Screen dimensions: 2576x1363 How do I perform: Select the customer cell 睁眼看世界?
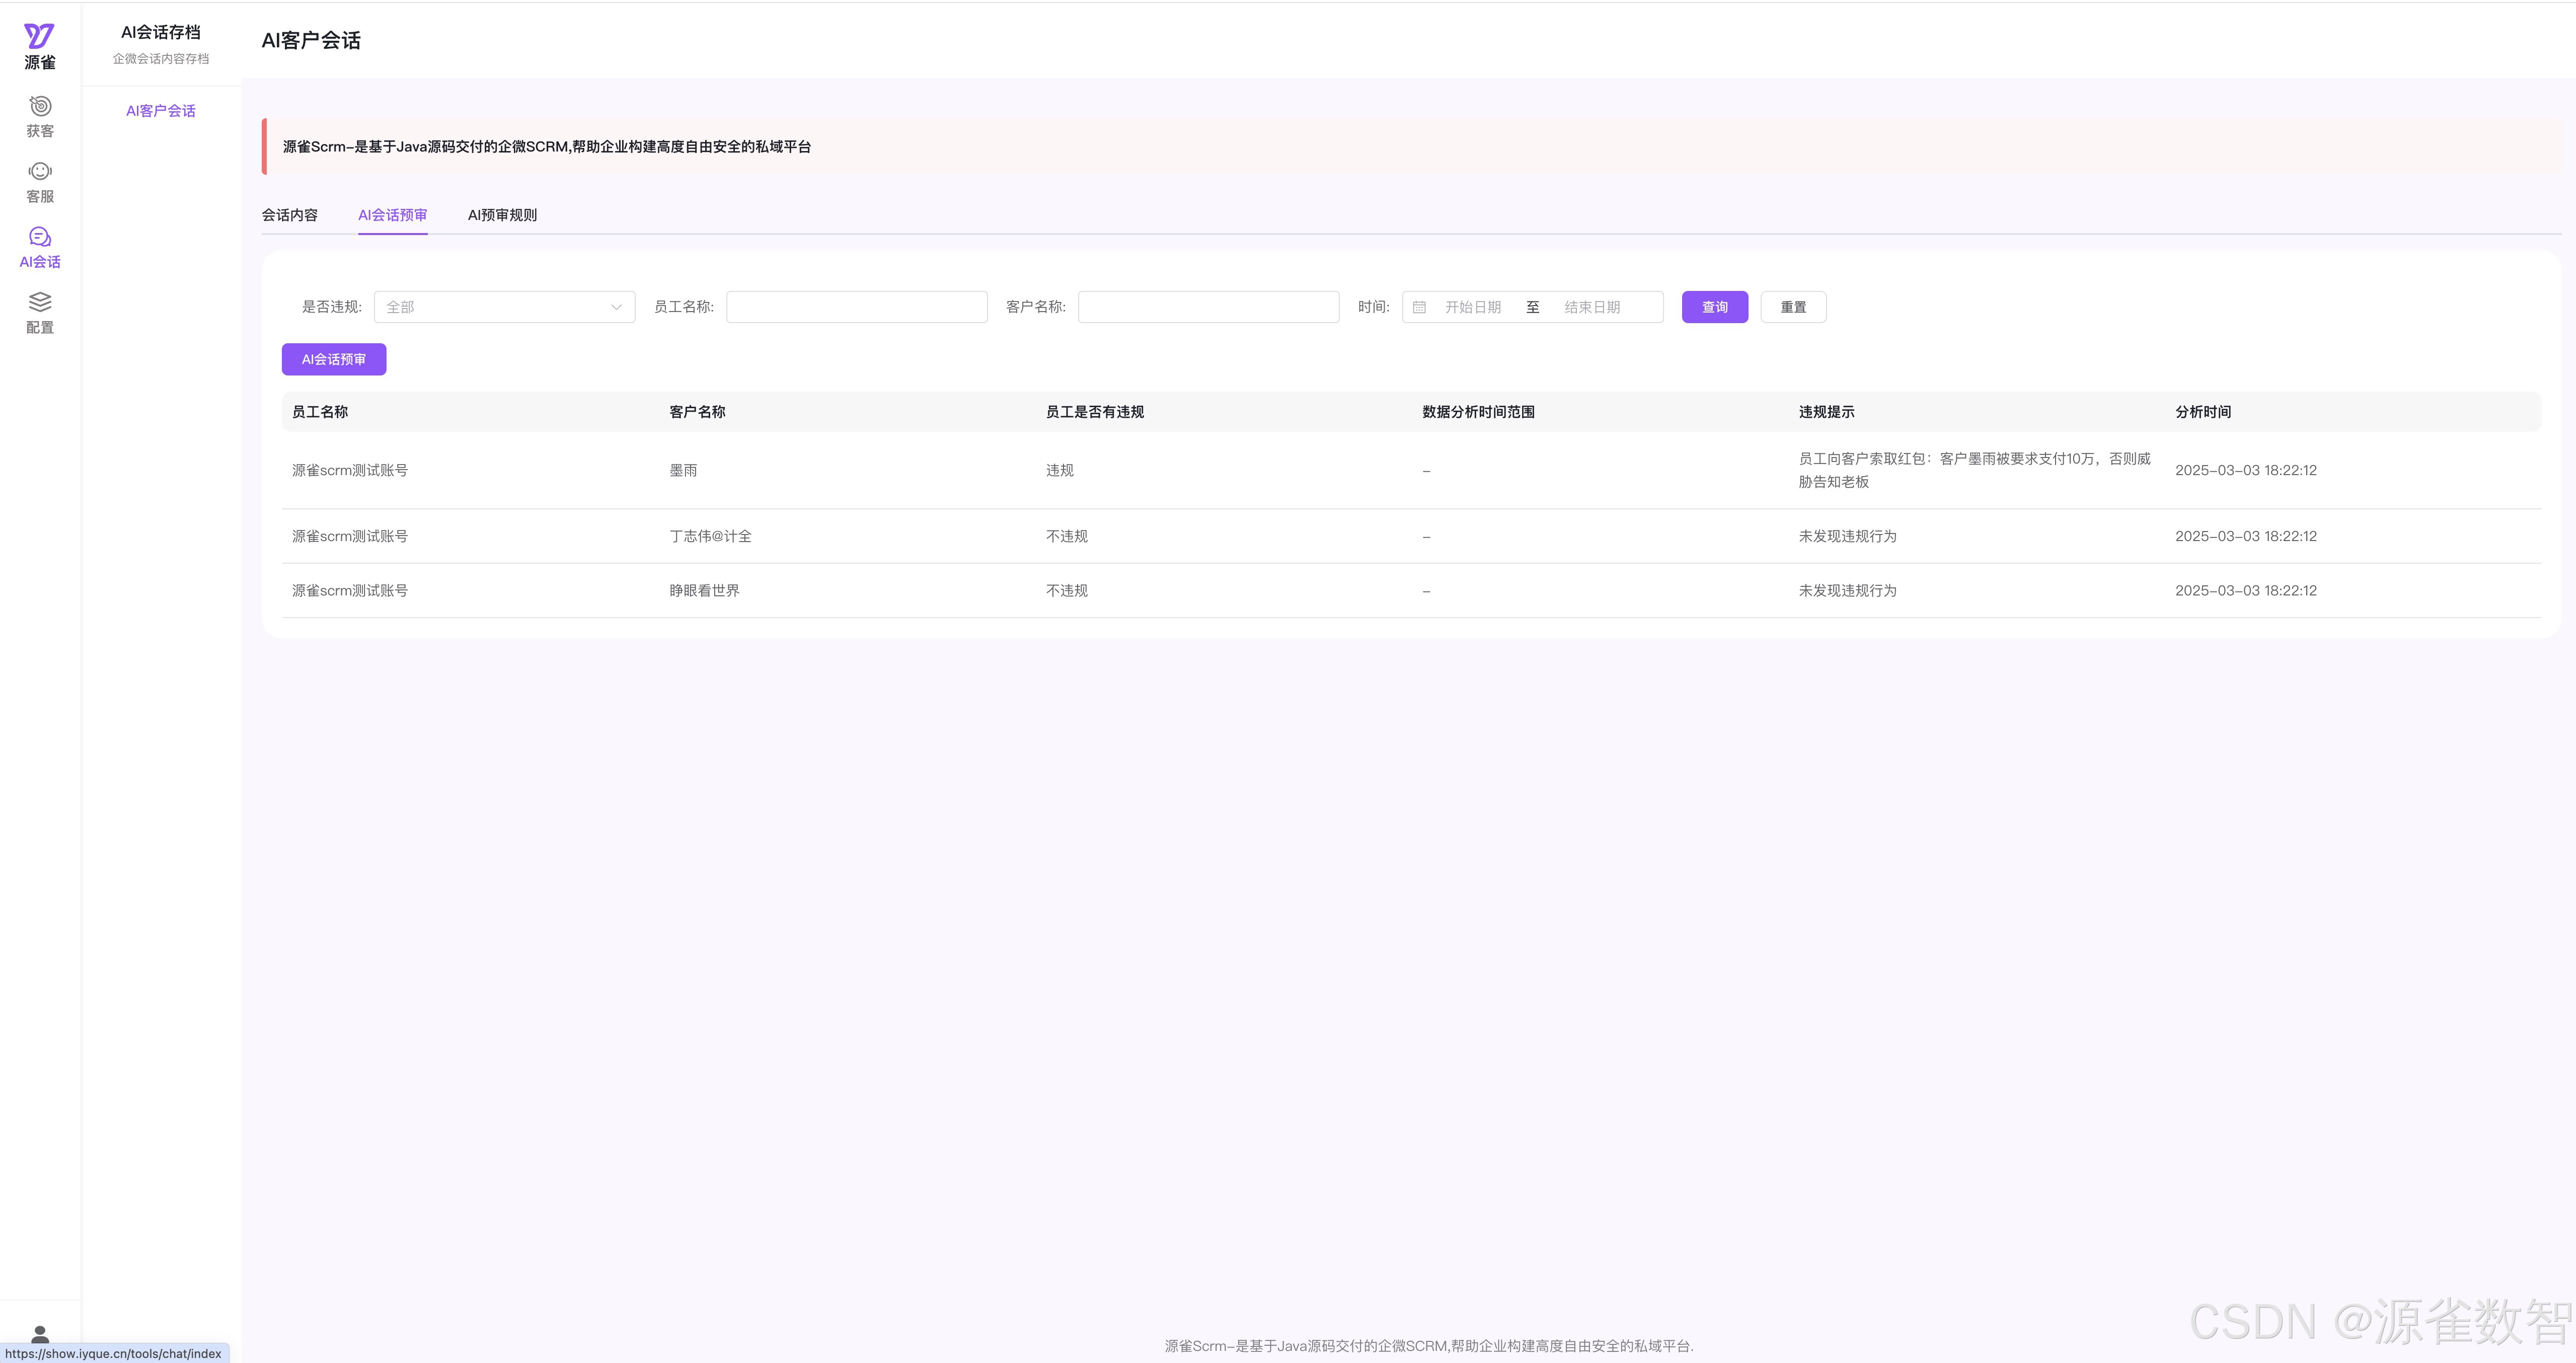coord(704,591)
